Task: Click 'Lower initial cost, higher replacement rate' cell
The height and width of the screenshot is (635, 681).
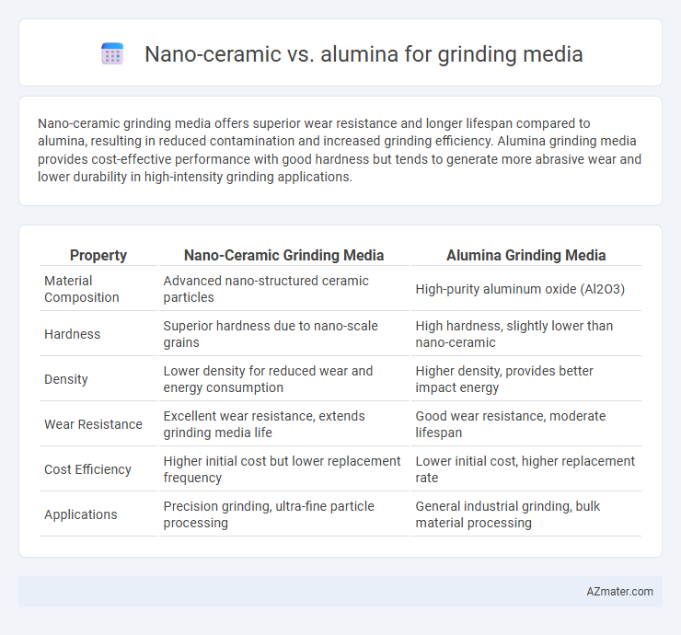Action: click(525, 469)
